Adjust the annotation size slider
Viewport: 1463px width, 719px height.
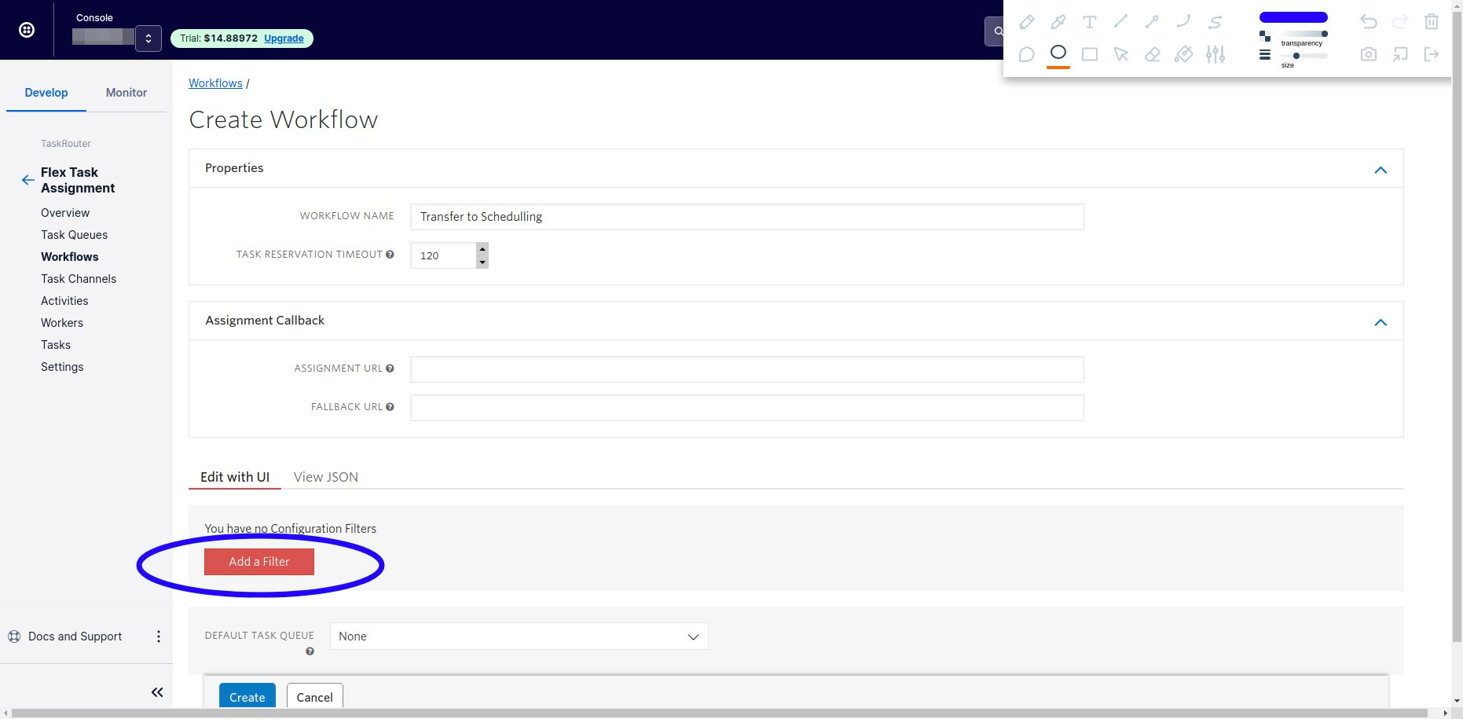1304,56
